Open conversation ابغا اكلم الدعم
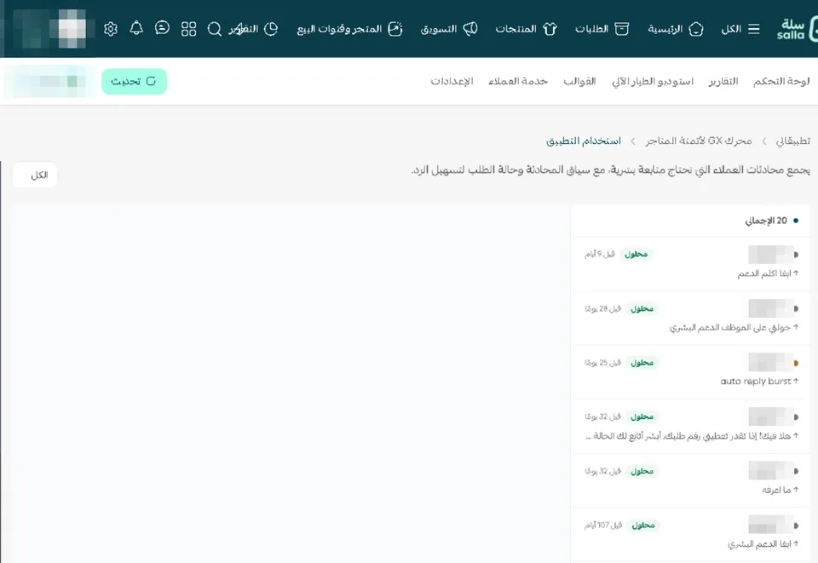Viewport: 818px width, 563px height. 691,264
